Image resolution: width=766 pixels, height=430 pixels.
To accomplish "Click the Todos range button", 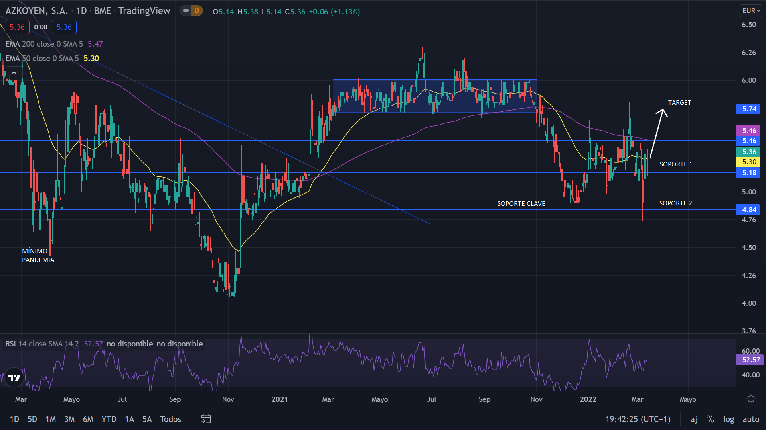I will click(170, 419).
